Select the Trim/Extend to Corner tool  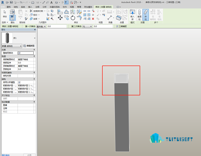[x=79, y=18]
